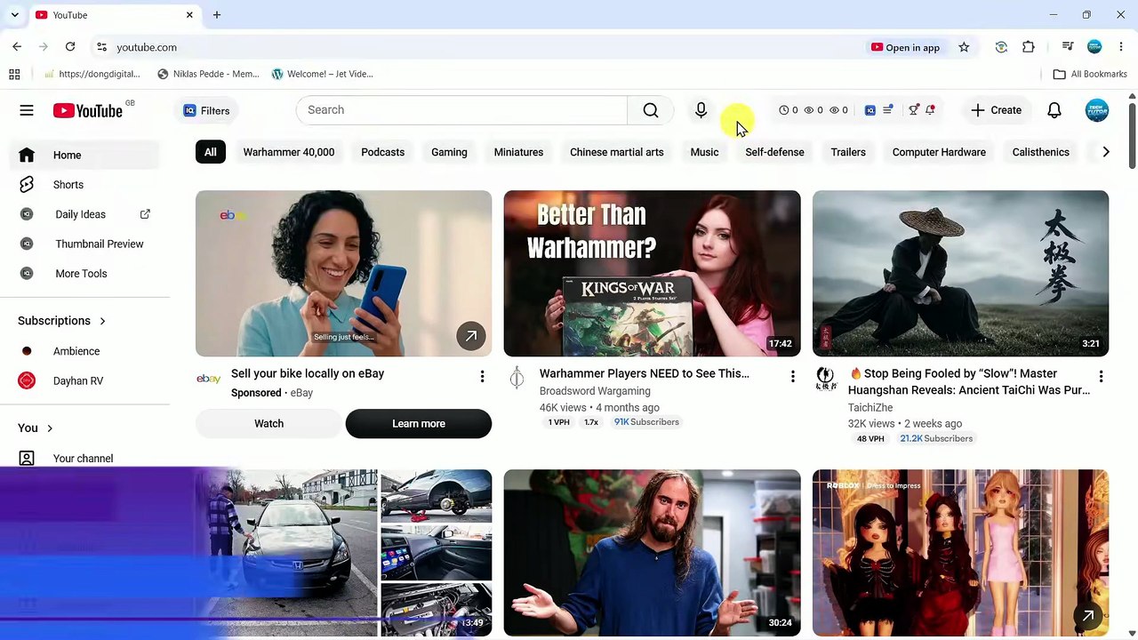
Task: Open the Broadsword Wargaming channel avatar
Action: (517, 379)
